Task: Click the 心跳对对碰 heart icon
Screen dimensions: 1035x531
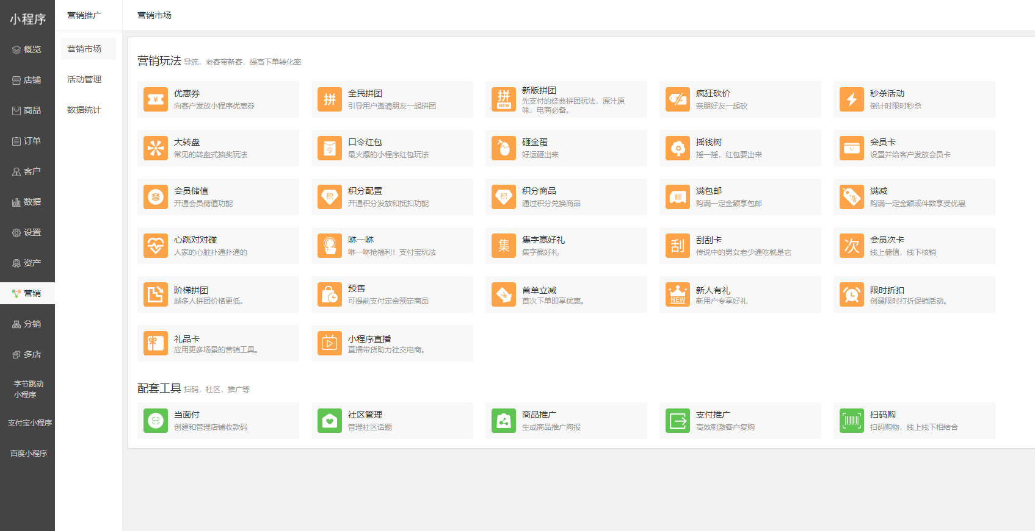Action: [156, 246]
